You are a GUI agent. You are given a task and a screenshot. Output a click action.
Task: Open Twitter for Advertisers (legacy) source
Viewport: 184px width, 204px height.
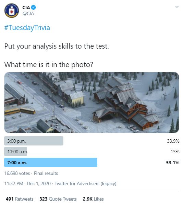(x=86, y=183)
